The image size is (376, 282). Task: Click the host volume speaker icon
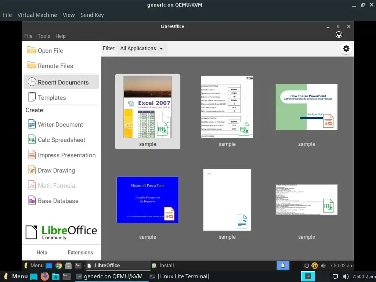(x=346, y=276)
